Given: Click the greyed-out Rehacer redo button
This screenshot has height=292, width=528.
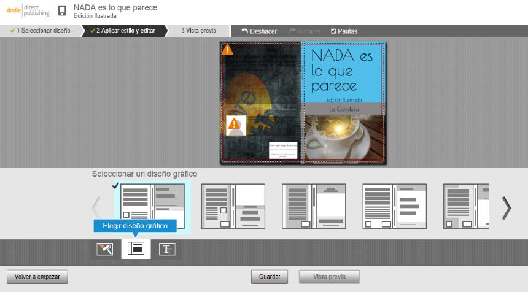Looking at the screenshot, I should (x=305, y=31).
